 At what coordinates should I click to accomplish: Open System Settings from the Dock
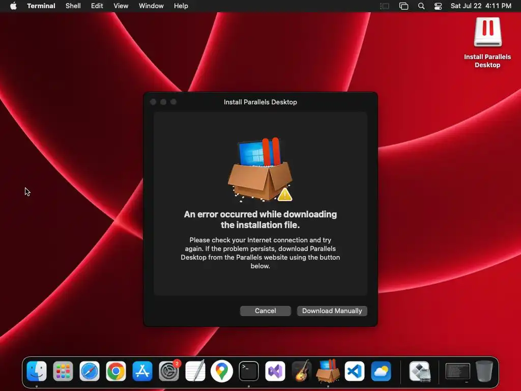pyautogui.click(x=169, y=371)
